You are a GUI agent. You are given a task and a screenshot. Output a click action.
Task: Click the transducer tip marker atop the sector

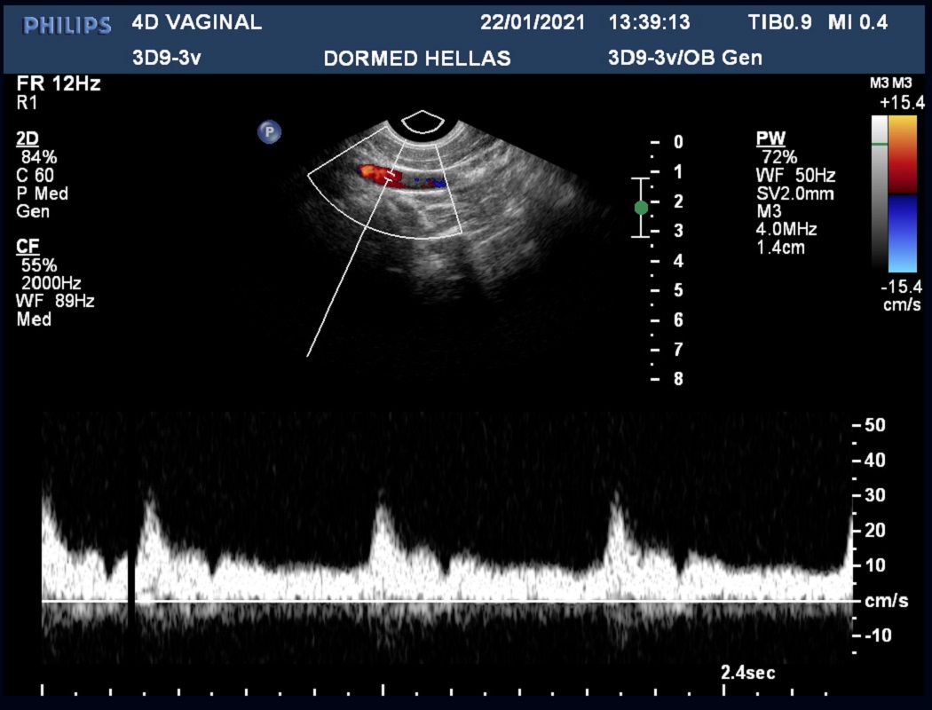coord(423,122)
